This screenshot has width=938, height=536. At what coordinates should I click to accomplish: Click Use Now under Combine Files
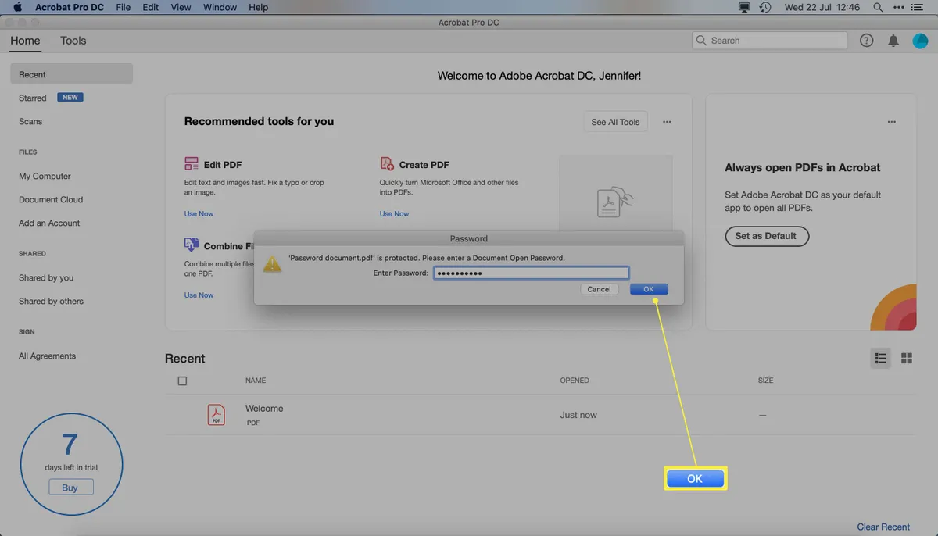tap(199, 295)
